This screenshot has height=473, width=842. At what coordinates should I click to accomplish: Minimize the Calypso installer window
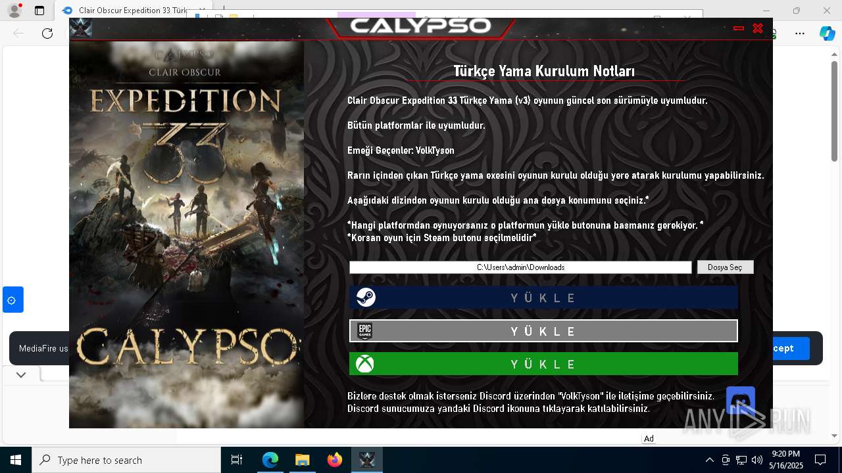[x=739, y=28]
